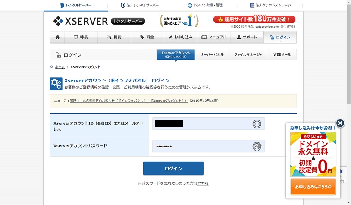Open the 料金 menu item
This screenshot has height=205, width=351.
click(x=147, y=37)
